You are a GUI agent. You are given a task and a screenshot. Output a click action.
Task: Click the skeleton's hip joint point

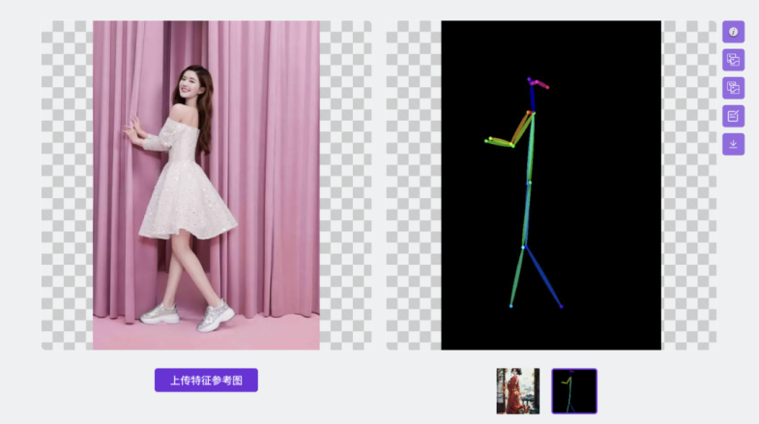pos(523,247)
